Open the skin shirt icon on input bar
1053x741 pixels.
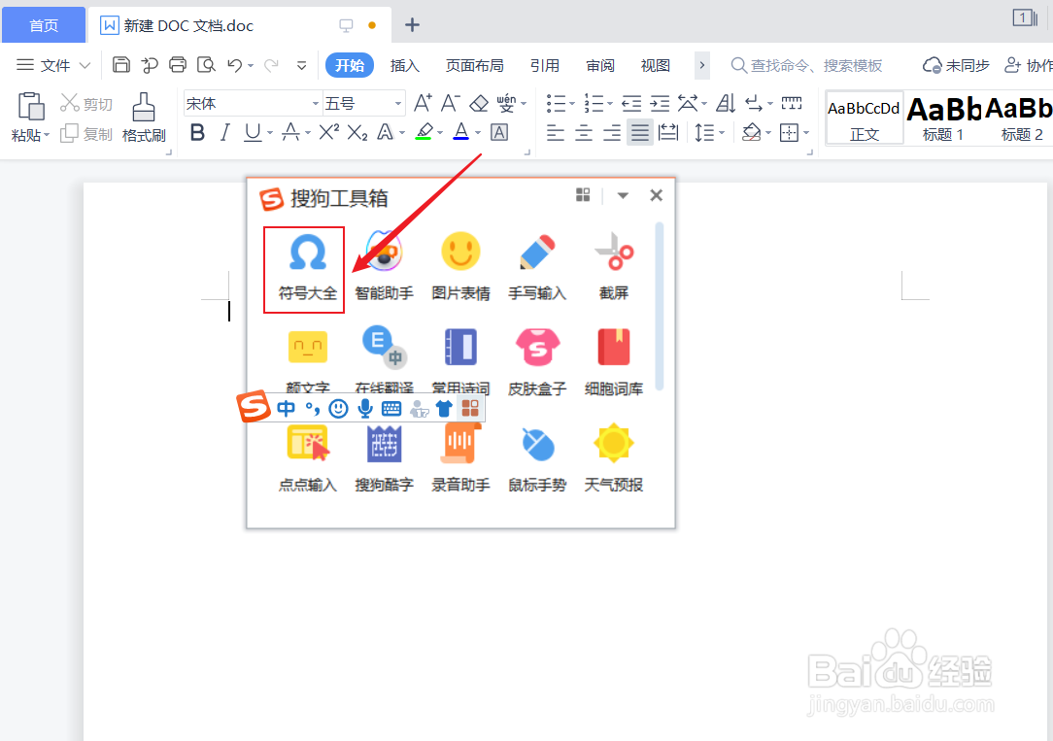tap(444, 408)
